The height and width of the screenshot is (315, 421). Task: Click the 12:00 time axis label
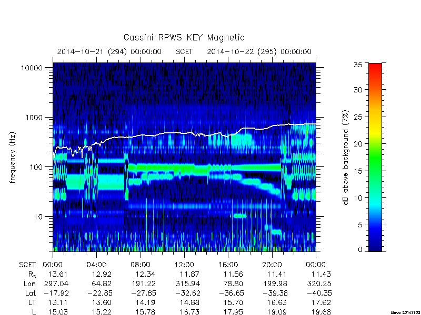pyautogui.click(x=184, y=265)
